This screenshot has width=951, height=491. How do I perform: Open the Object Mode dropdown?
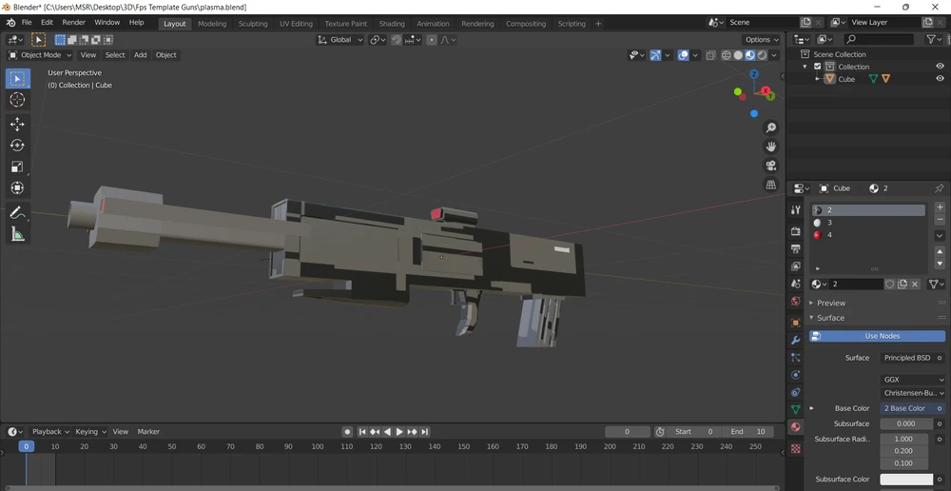tap(40, 54)
